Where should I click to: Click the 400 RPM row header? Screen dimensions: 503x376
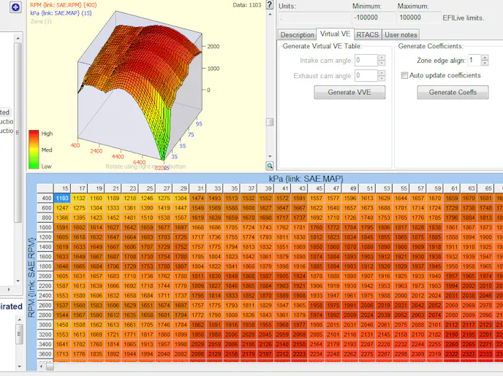pos(46,198)
